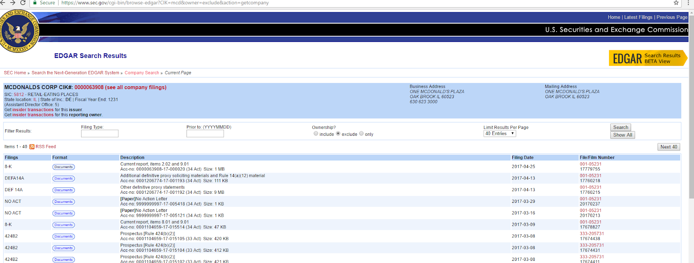Click file number 001-05231 above film 20170237
The image size is (694, 263).
591,199
